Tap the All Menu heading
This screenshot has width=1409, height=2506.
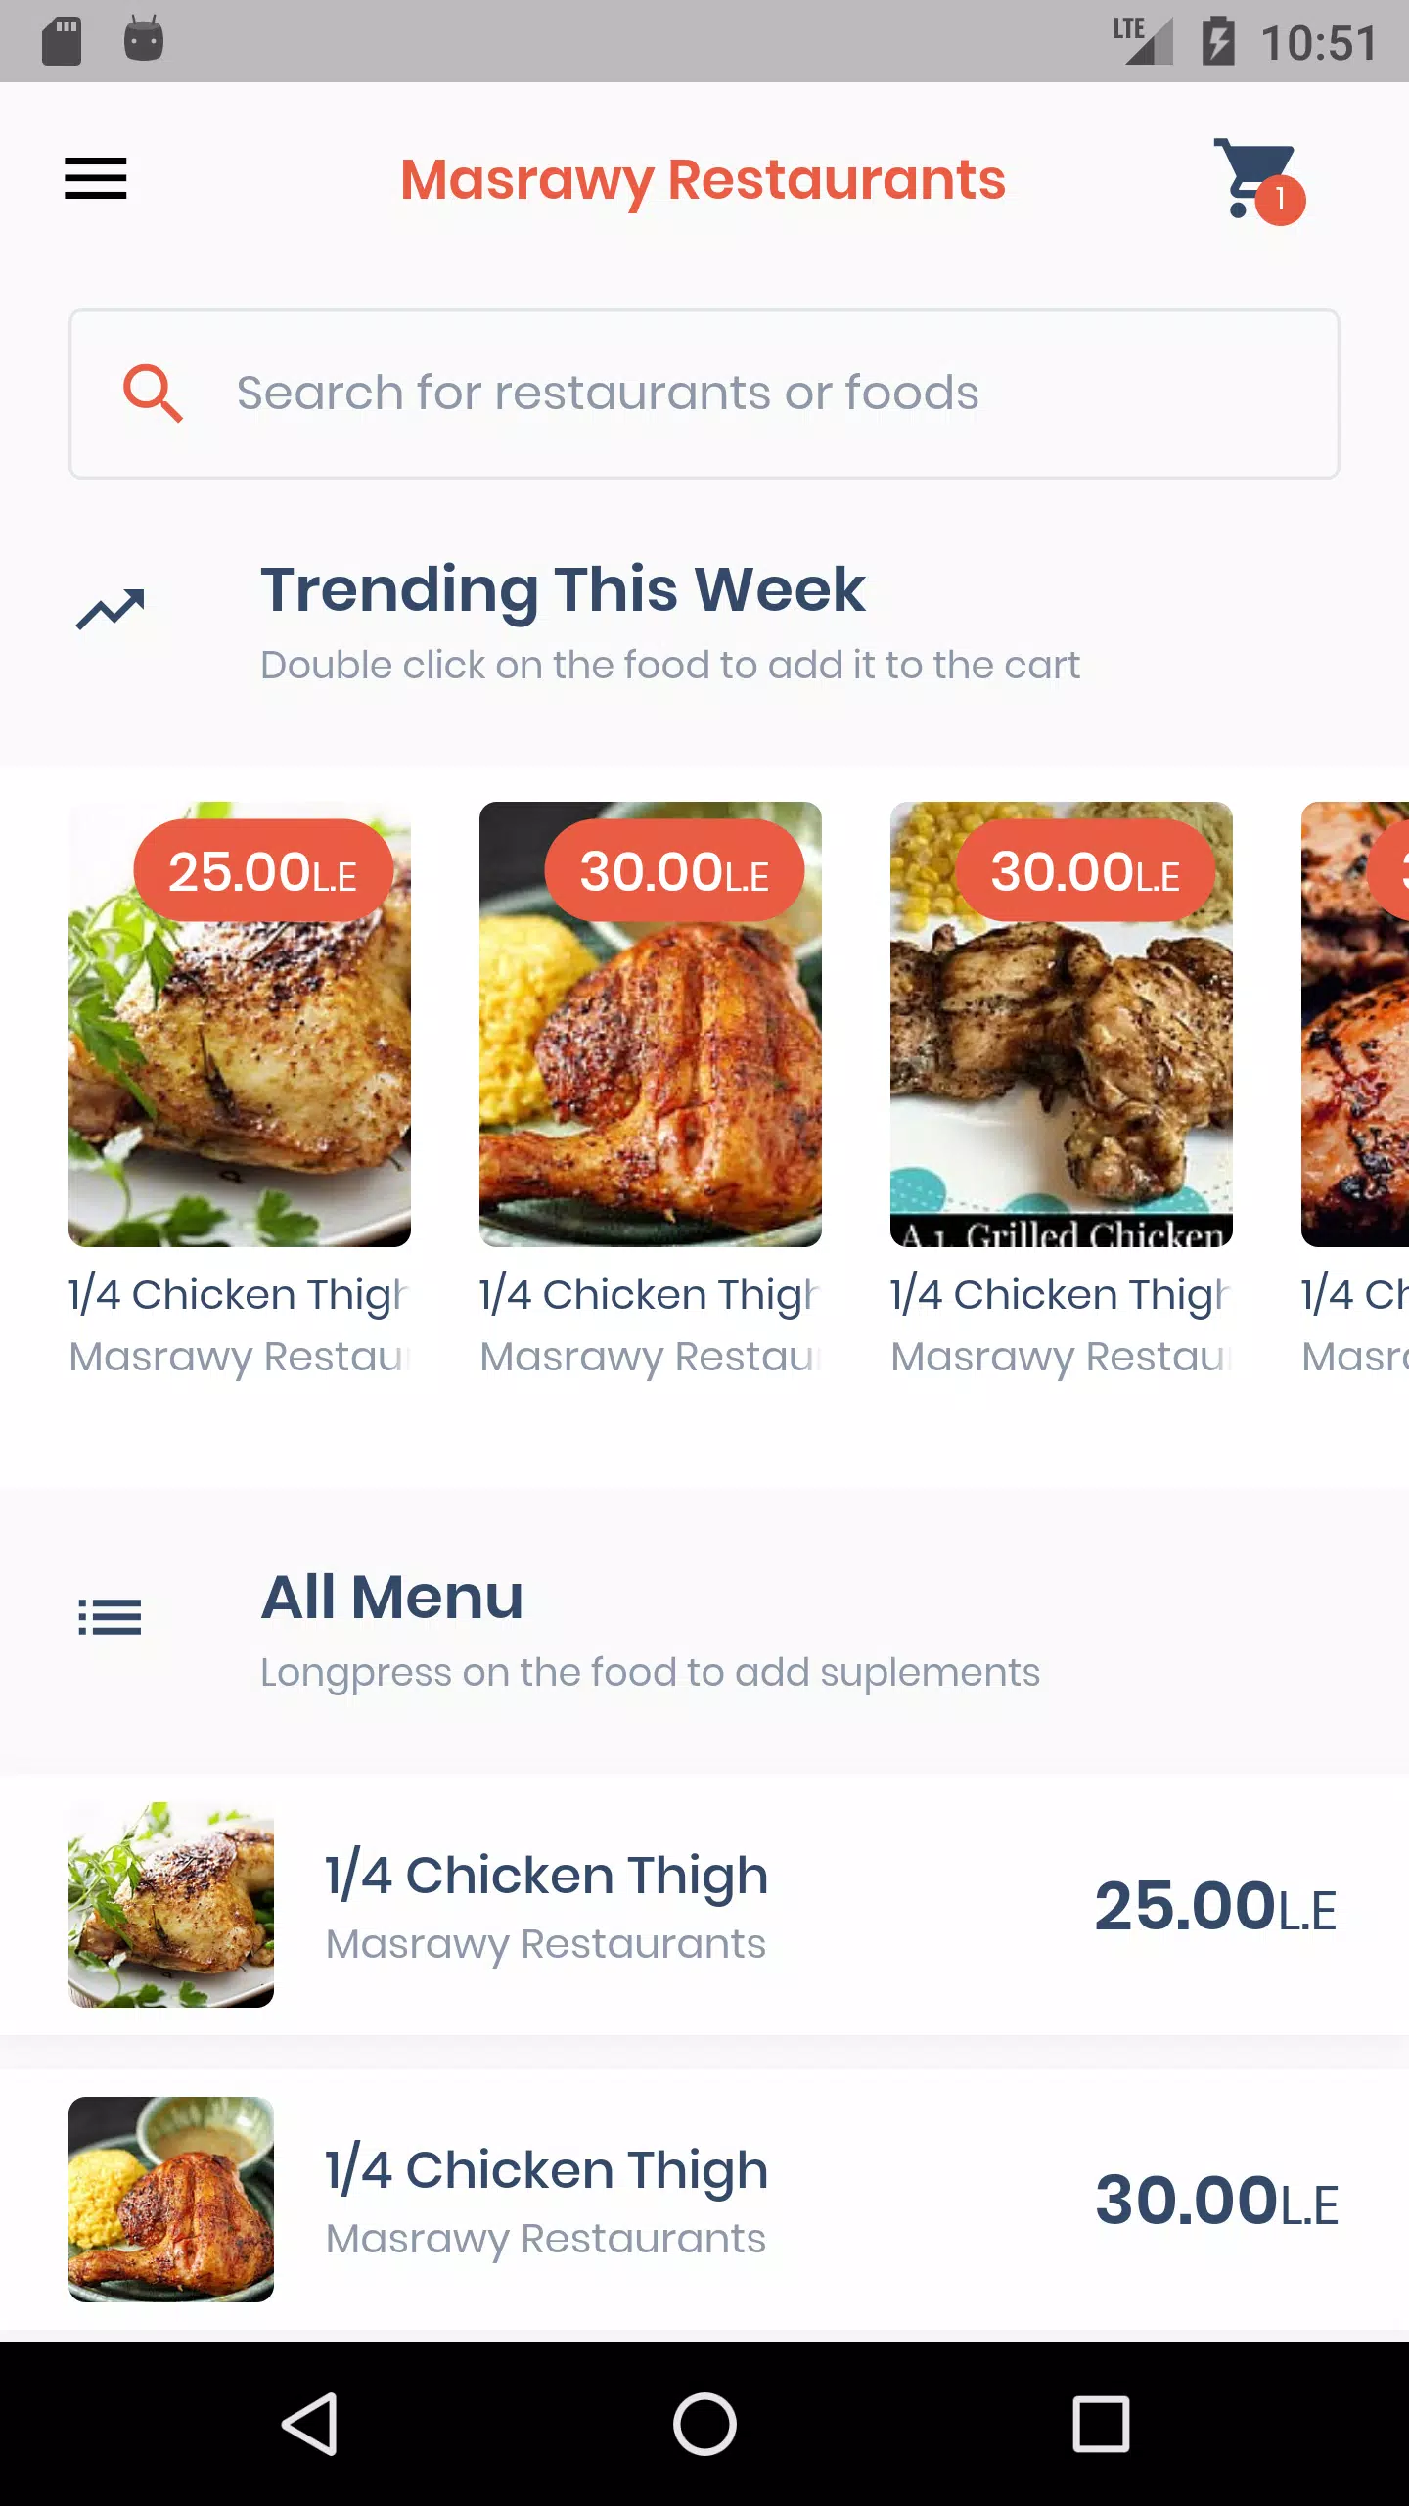click(392, 1597)
